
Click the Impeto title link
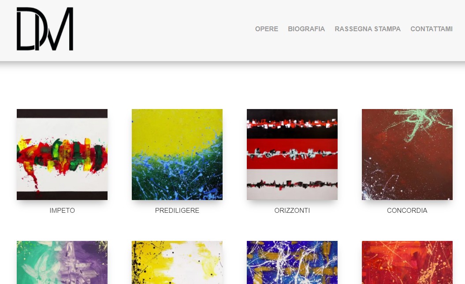(62, 210)
